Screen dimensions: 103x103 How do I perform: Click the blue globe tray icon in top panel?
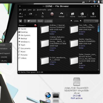(95, 2)
